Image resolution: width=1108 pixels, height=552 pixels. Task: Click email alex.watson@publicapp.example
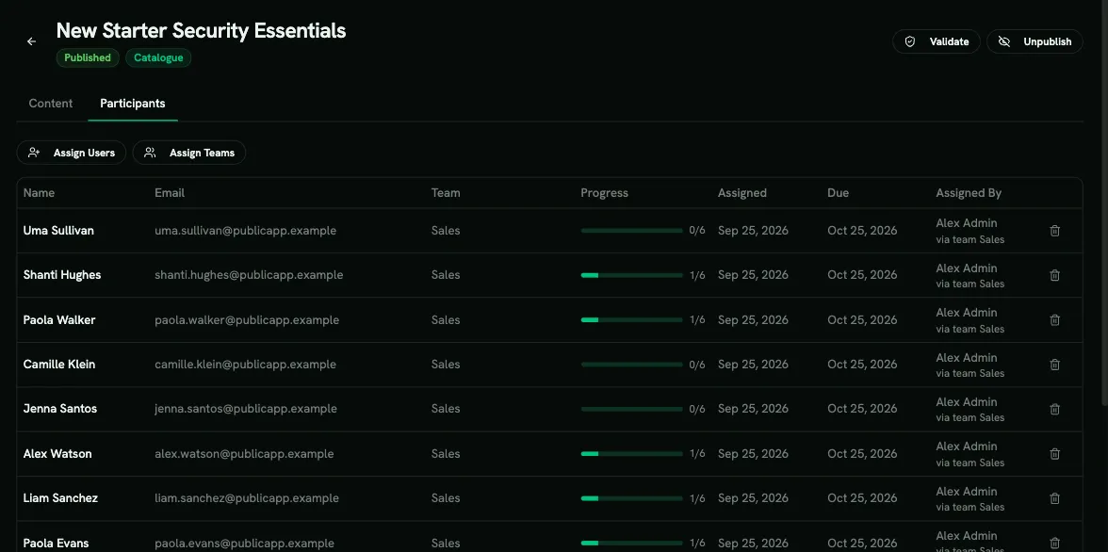click(245, 454)
